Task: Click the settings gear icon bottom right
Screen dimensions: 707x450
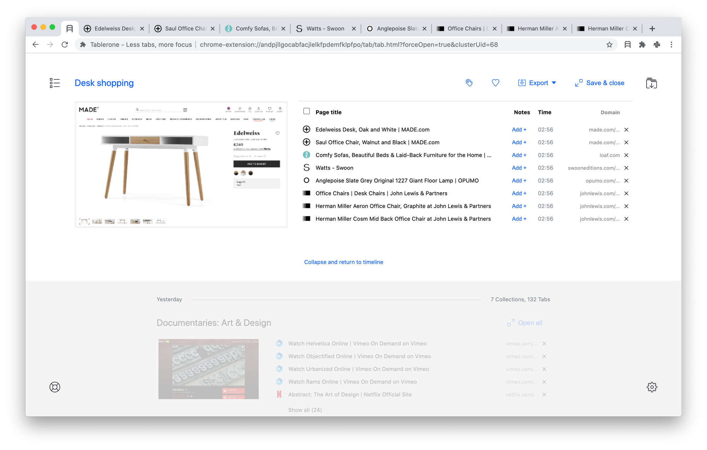Action: (652, 387)
